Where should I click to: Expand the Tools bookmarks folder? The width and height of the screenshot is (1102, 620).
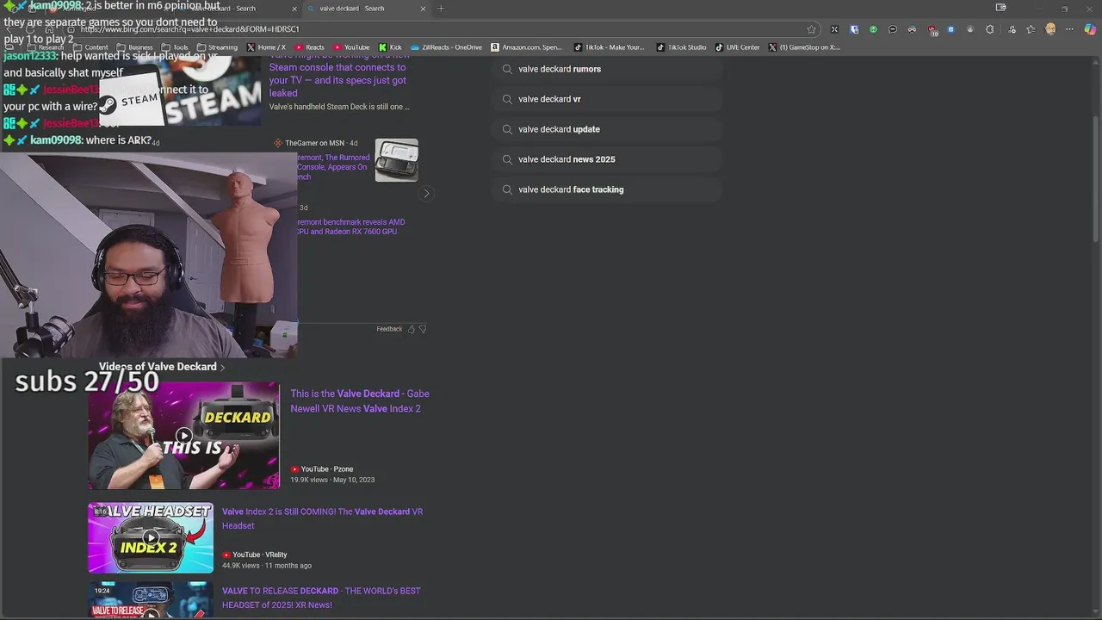[x=175, y=47]
